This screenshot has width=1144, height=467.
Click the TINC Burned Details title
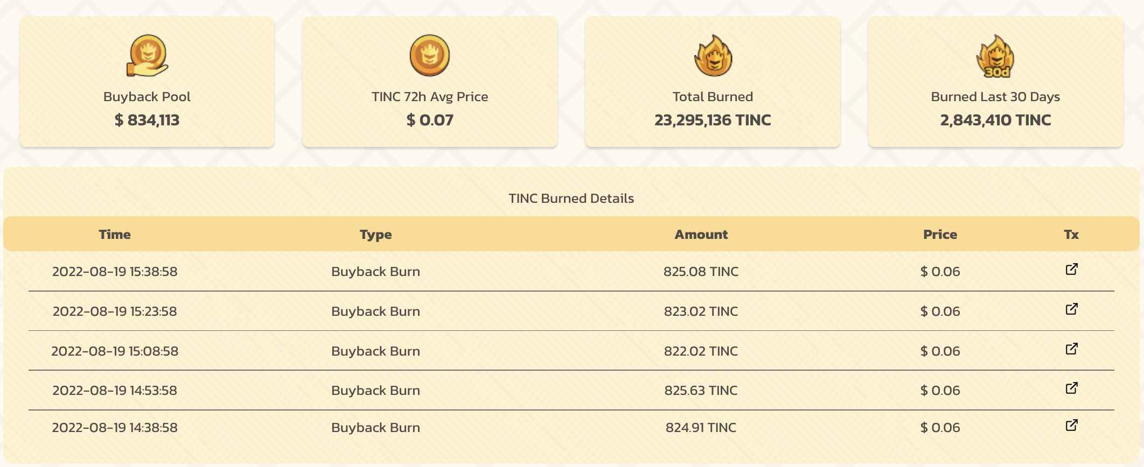point(571,198)
